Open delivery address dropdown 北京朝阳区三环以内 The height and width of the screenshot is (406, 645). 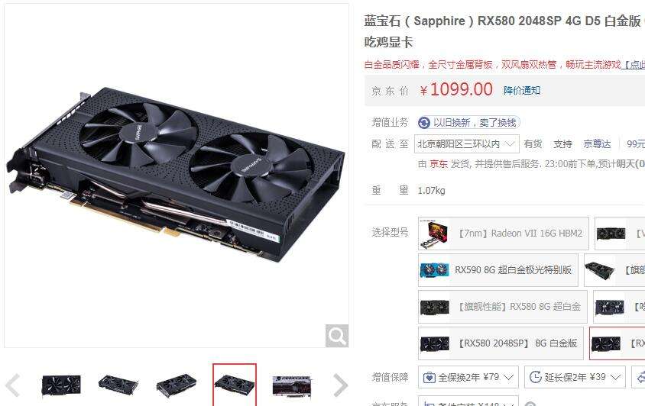(466, 143)
